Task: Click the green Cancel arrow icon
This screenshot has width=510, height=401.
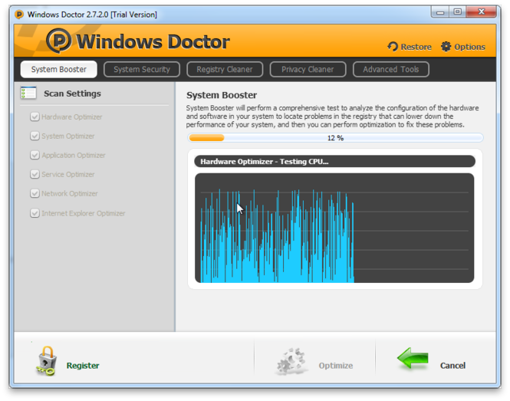Action: [x=413, y=358]
